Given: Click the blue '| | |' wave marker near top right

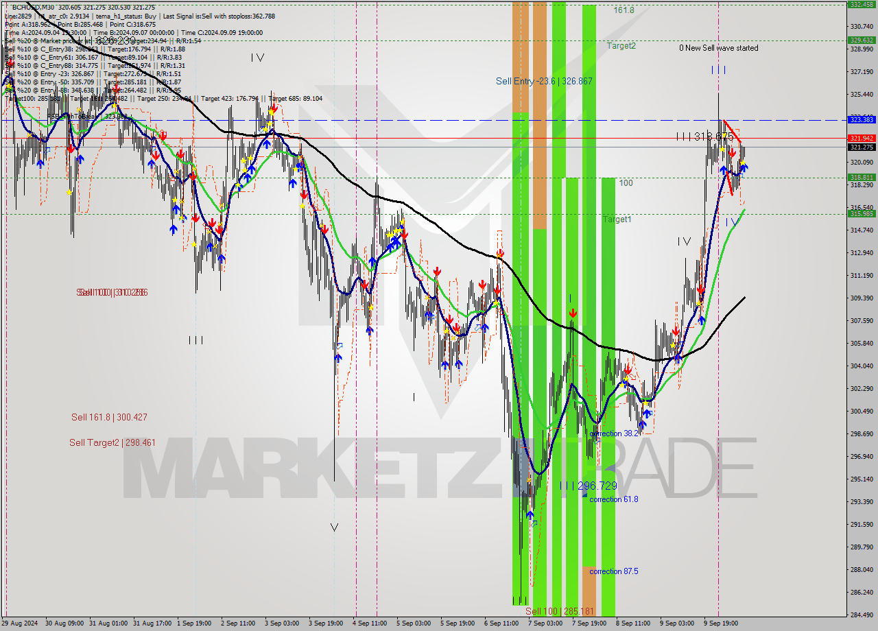Looking at the screenshot, I should [718, 70].
